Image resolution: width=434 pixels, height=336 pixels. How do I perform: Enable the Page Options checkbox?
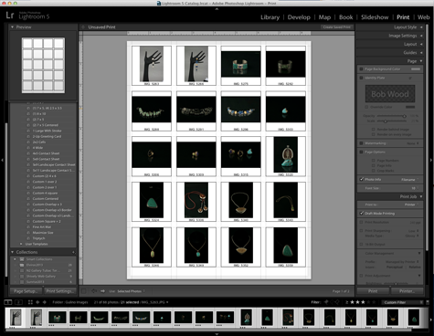click(361, 152)
